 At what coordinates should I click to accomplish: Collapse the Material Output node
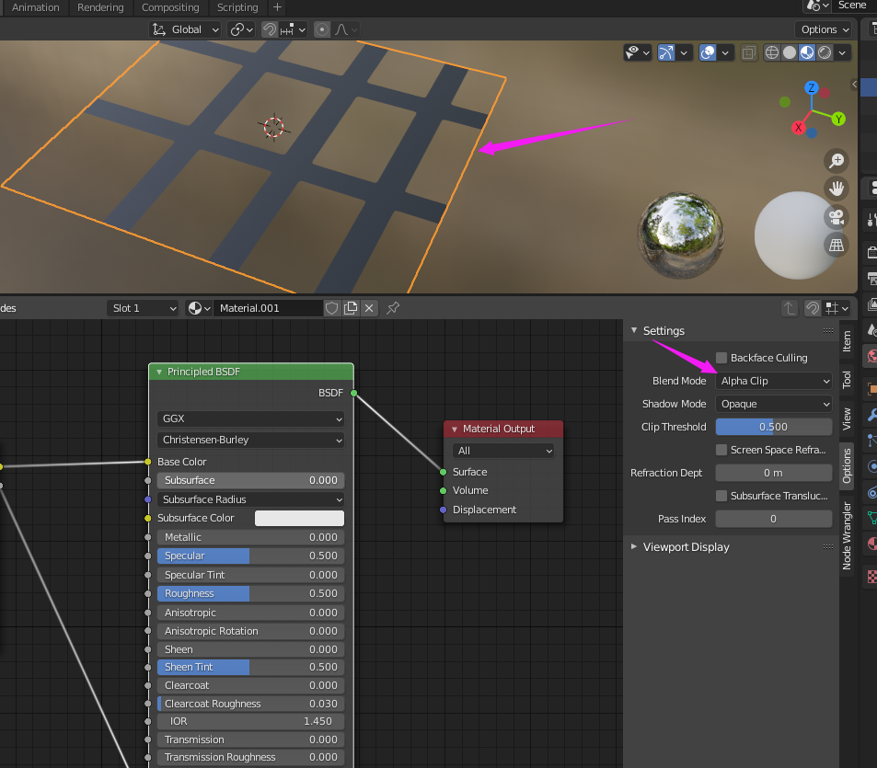pyautogui.click(x=455, y=430)
